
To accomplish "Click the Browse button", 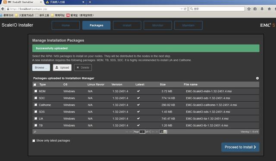I will (41, 67).
